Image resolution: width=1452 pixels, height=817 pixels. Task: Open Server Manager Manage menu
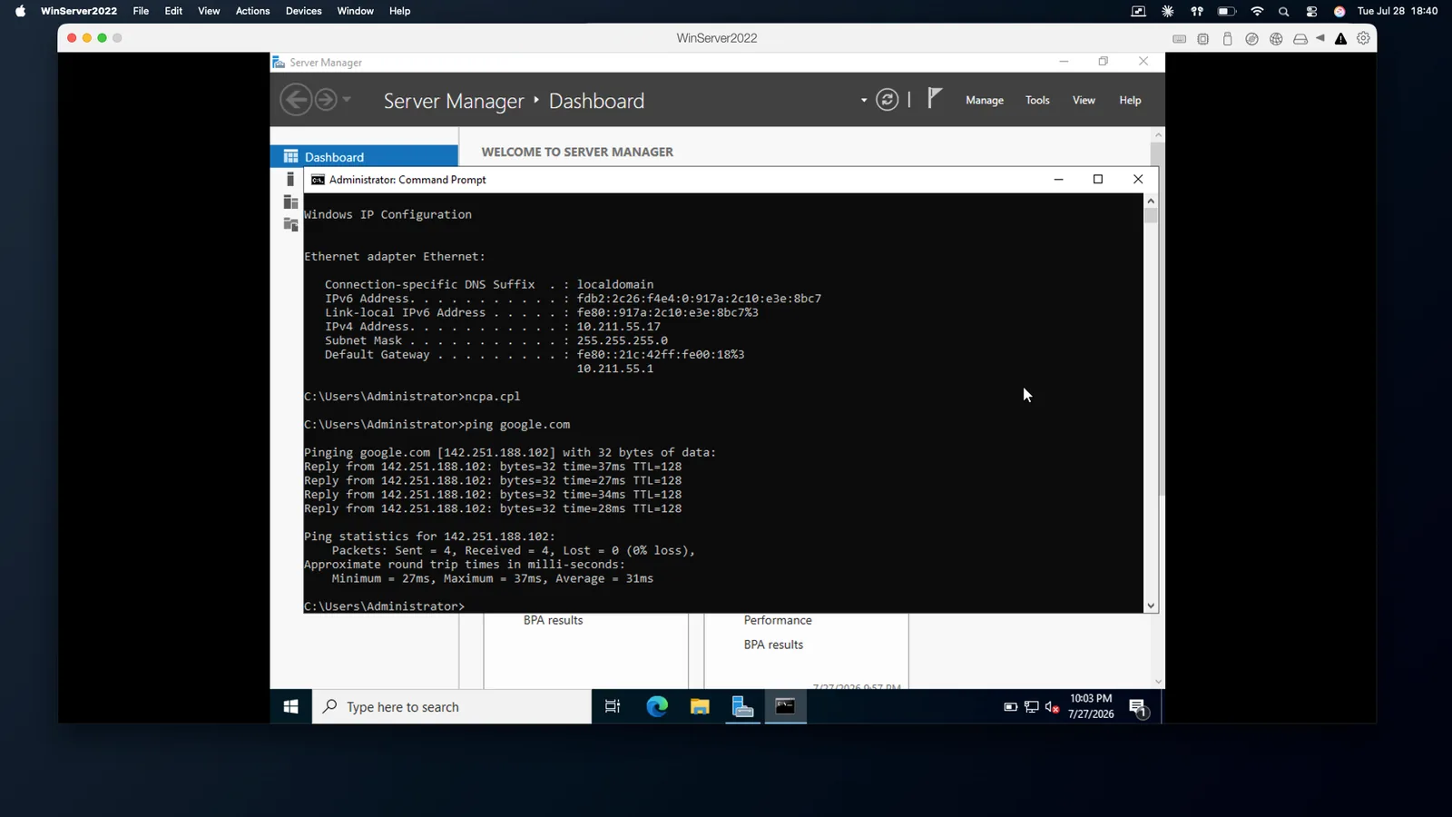tap(985, 100)
